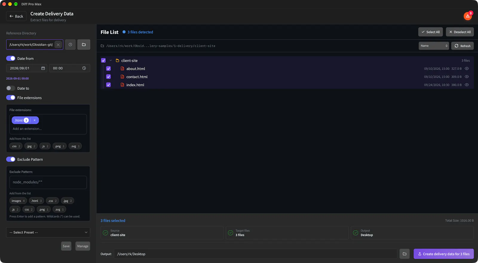Uncheck the index.html checkbox
Image resolution: width=478 pixels, height=263 pixels.
point(108,85)
